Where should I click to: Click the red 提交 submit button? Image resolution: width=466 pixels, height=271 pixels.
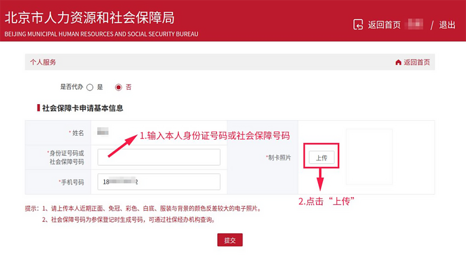(230, 240)
